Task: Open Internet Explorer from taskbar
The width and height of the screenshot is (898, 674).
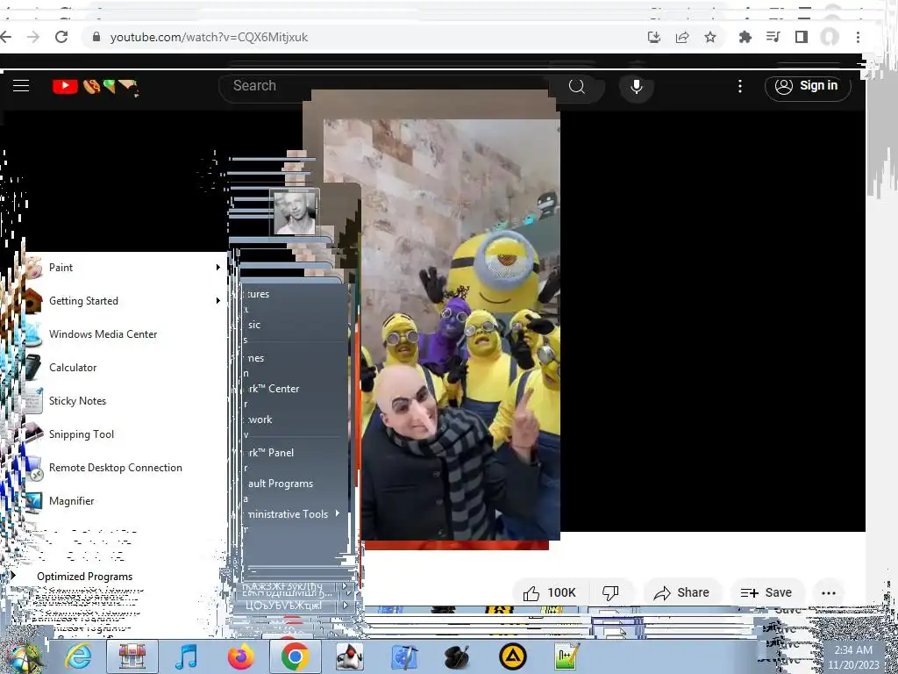Action: coord(78,656)
